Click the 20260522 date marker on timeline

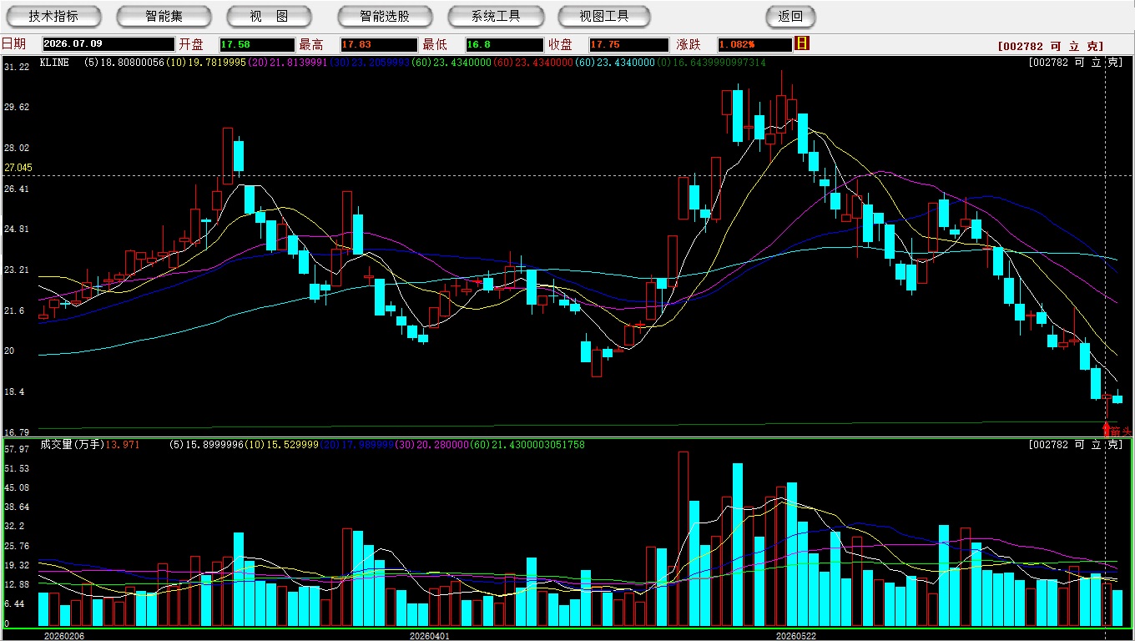(796, 636)
